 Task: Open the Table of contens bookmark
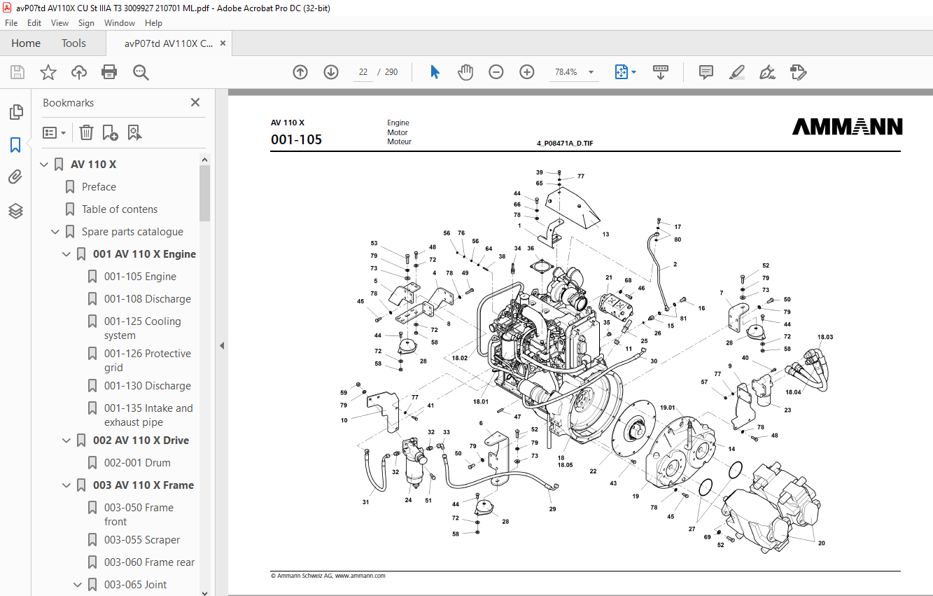pos(120,209)
